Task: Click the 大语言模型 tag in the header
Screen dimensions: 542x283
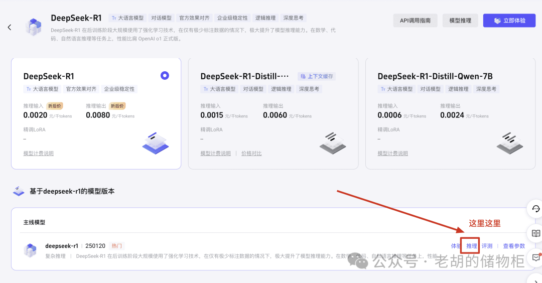Action: [x=127, y=18]
